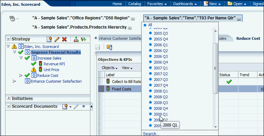Expand the Initiatives pane

(9, 98)
